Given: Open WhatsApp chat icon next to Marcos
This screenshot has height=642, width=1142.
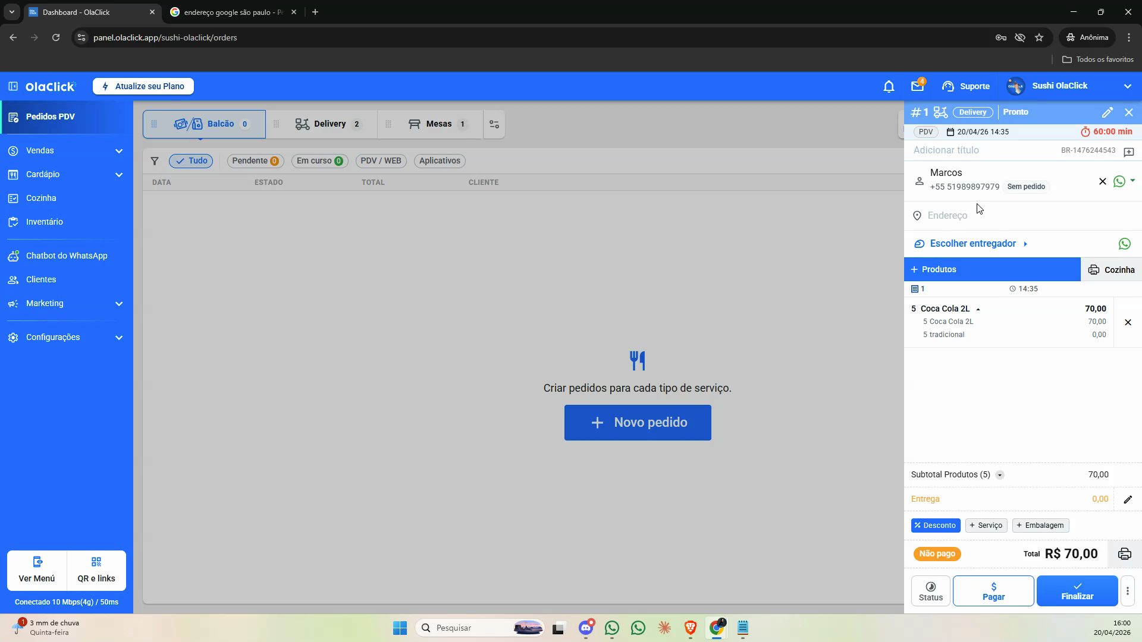Looking at the screenshot, I should click(1119, 181).
